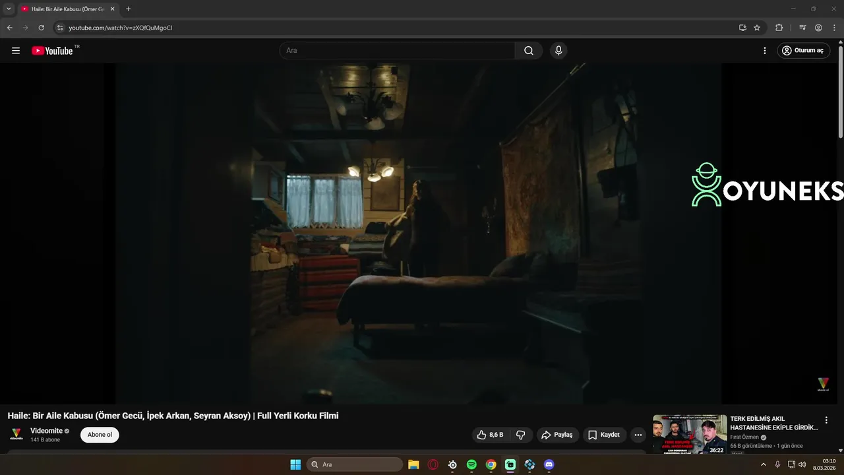Open Chrome tab search dropdown arrow
844x475 pixels.
pos(9,9)
